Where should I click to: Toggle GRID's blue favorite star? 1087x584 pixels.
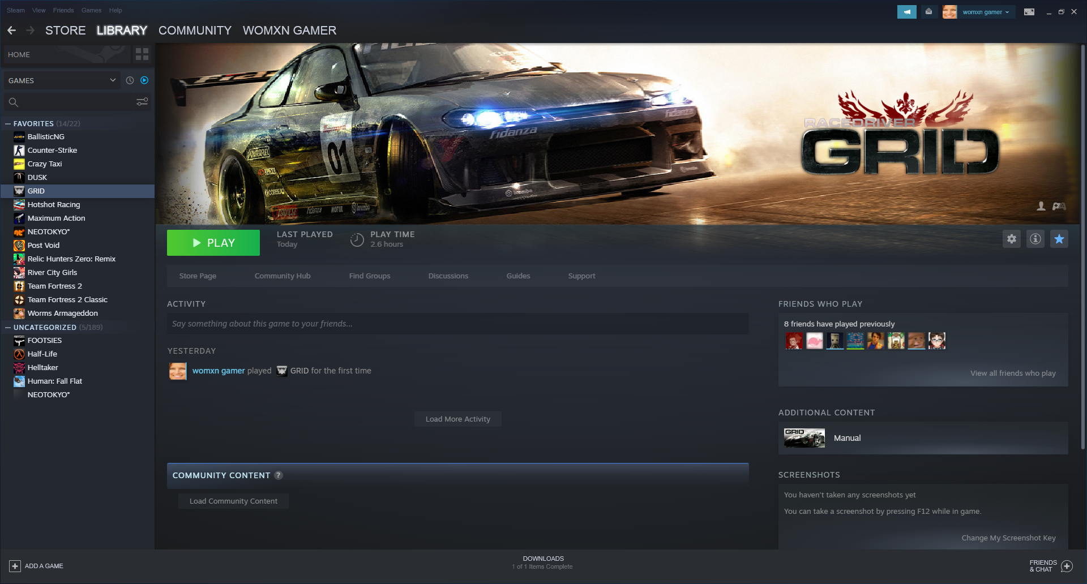coord(1059,239)
